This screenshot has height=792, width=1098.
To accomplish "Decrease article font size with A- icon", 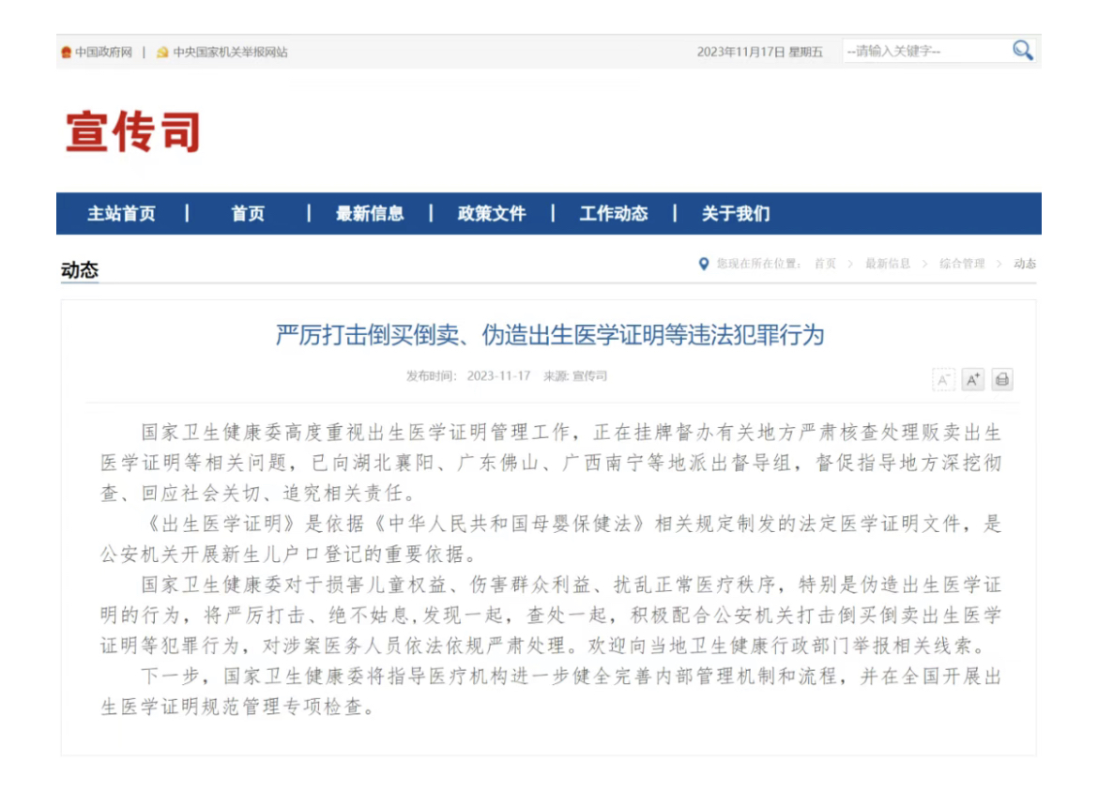I will click(x=943, y=379).
